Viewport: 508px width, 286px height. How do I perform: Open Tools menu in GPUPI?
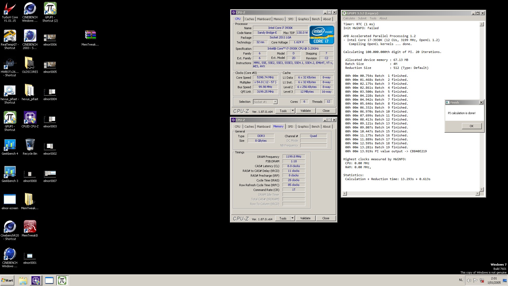(373, 18)
